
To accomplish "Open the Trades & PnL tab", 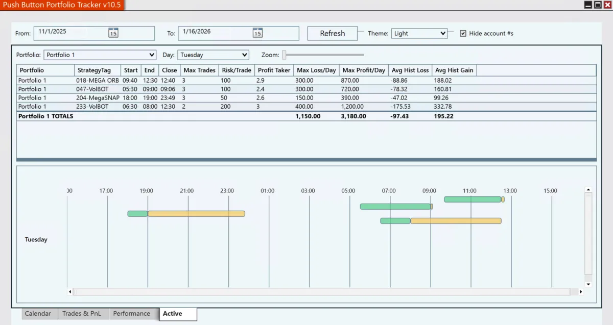I will pyautogui.click(x=82, y=314).
